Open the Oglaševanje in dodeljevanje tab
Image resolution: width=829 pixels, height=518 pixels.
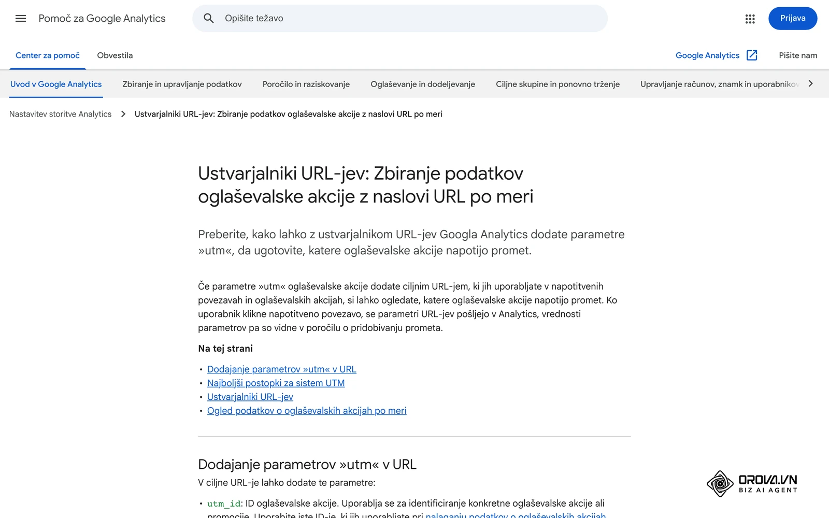423,84
